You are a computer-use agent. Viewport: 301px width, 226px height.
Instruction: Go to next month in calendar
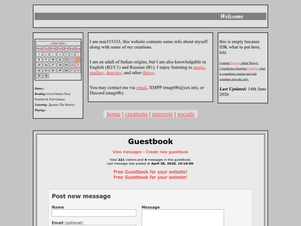(66, 44)
